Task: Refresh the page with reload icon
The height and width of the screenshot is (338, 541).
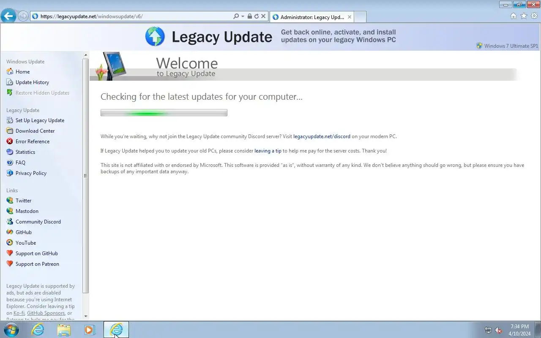Action: (256, 16)
